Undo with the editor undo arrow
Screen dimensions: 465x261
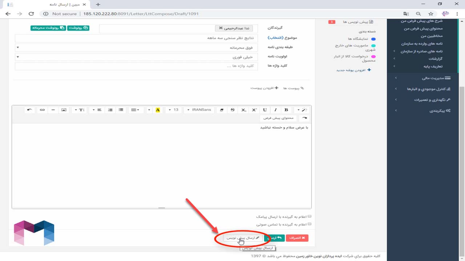(x=29, y=110)
